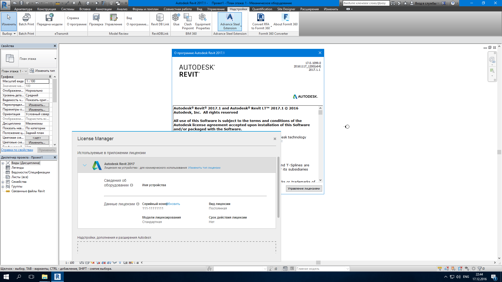Activate the Measure tool in quick access toolbar
502x282 pixels.
coord(58,3)
